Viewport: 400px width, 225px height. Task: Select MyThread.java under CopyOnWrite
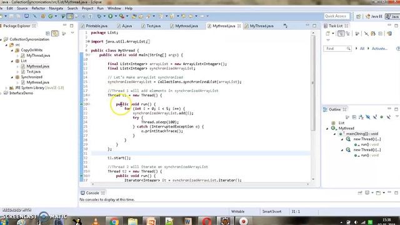click(38, 56)
